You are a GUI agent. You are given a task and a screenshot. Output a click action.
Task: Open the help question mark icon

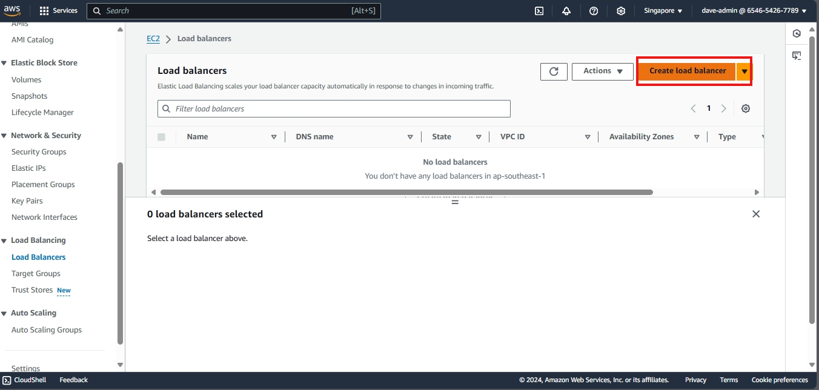[x=594, y=11]
